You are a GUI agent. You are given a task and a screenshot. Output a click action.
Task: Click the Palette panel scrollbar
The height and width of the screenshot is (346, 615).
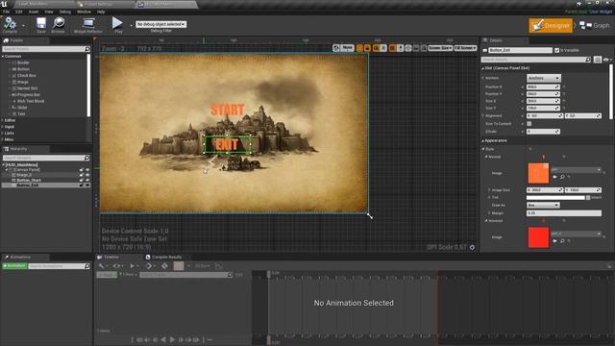pyautogui.click(x=89, y=86)
